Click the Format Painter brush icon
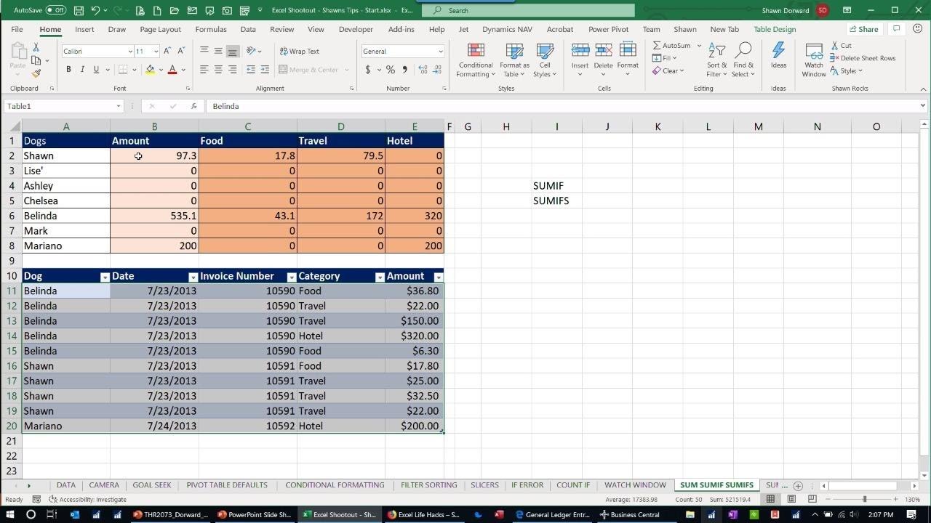Viewport: 931px width, 523px height. coord(36,73)
